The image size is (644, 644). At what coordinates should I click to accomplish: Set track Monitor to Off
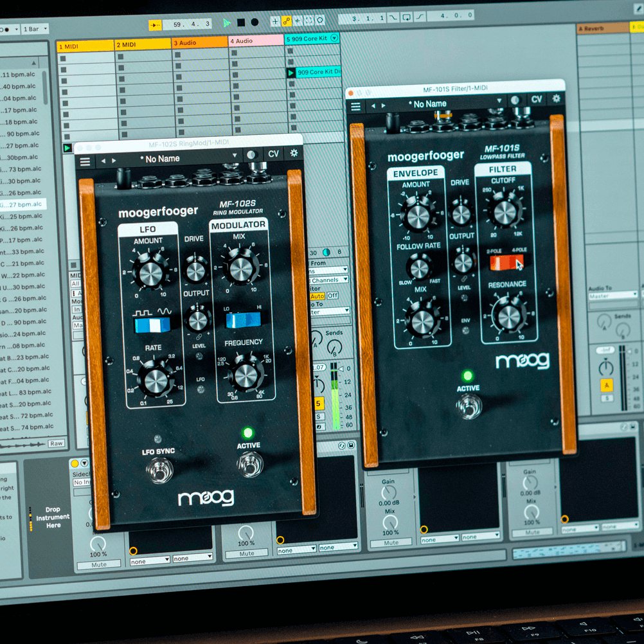(333, 296)
